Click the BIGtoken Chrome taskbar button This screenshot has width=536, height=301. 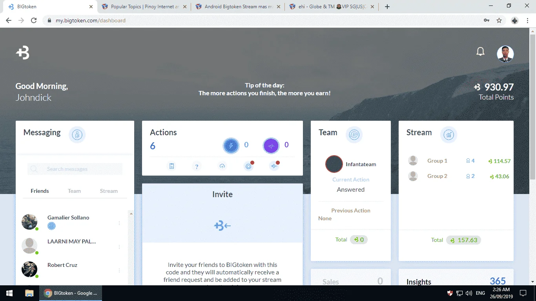click(x=71, y=293)
